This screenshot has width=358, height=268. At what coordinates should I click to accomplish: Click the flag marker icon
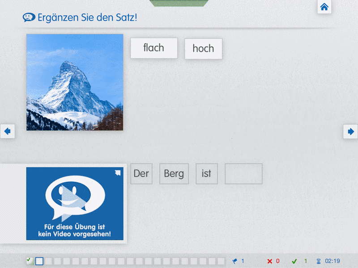click(235, 261)
